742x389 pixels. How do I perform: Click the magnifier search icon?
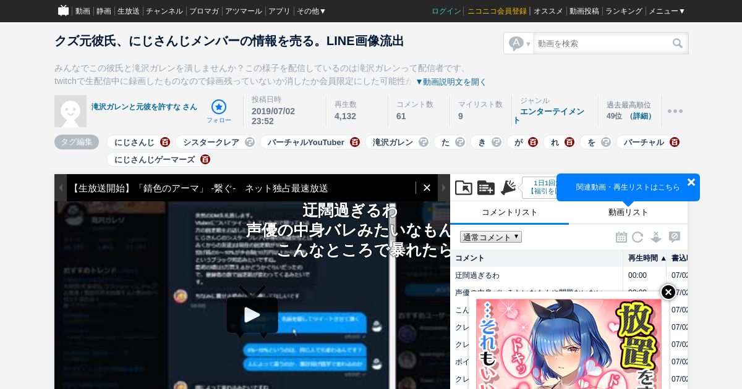pos(678,43)
